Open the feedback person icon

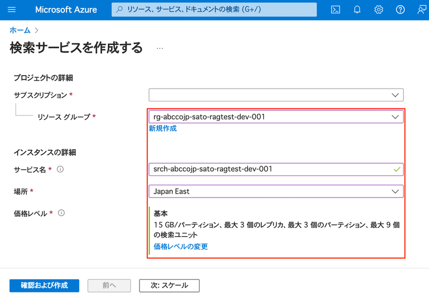point(421,10)
